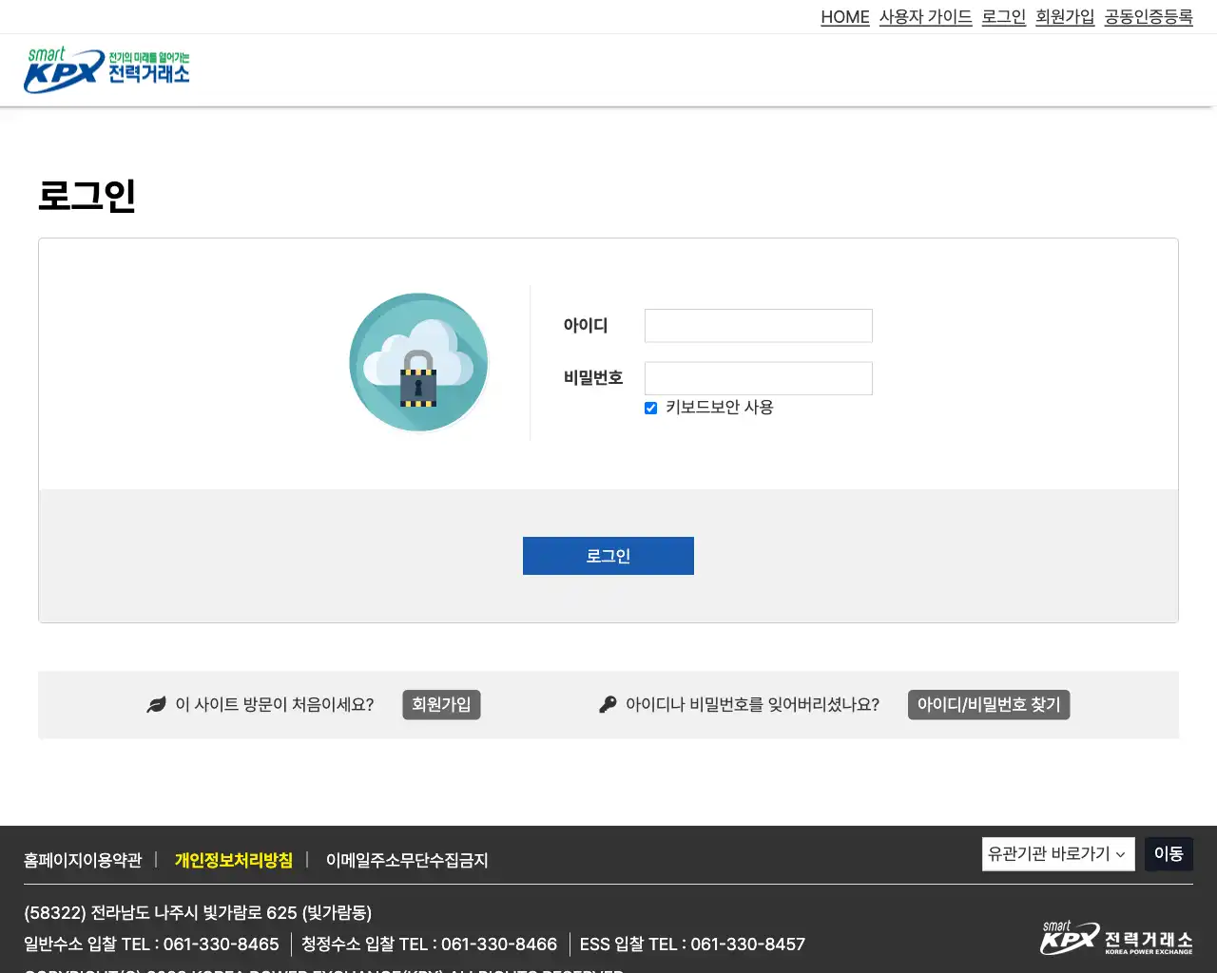Open the 홈페이지이용약관 footer link
Screen dimensions: 1217x973
coord(83,860)
